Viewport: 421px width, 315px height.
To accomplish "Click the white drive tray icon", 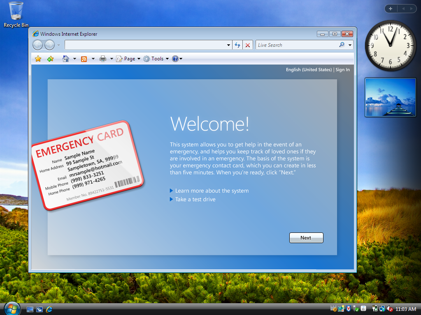I will (363, 308).
